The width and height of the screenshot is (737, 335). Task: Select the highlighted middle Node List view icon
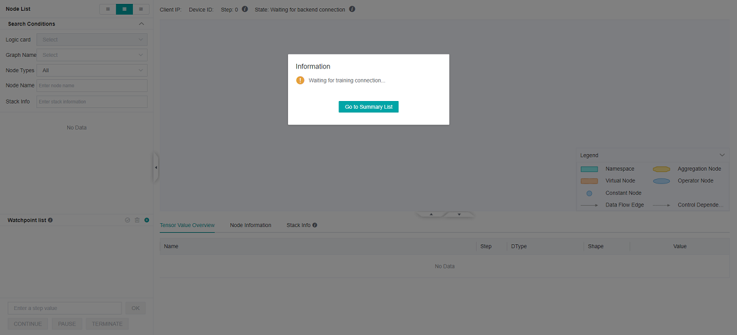coord(124,10)
